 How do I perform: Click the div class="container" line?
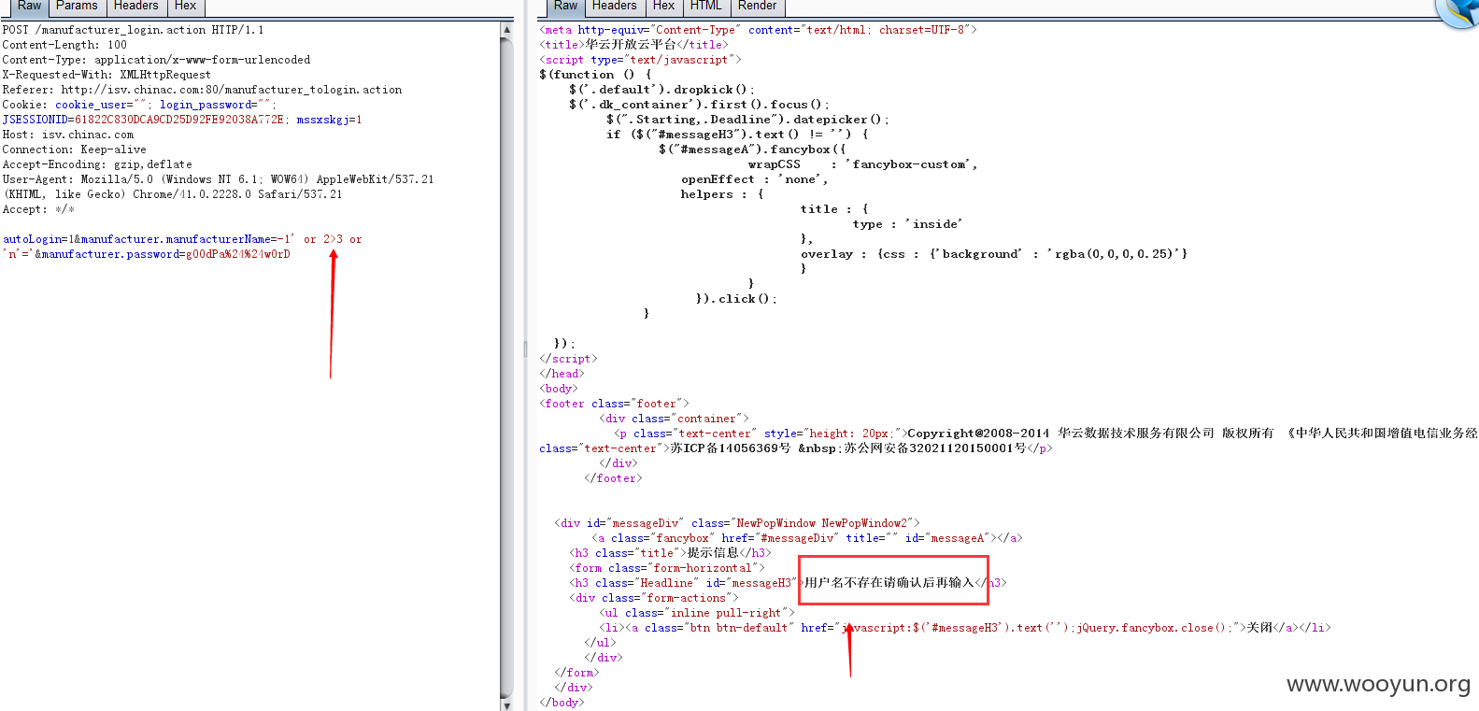(x=674, y=419)
